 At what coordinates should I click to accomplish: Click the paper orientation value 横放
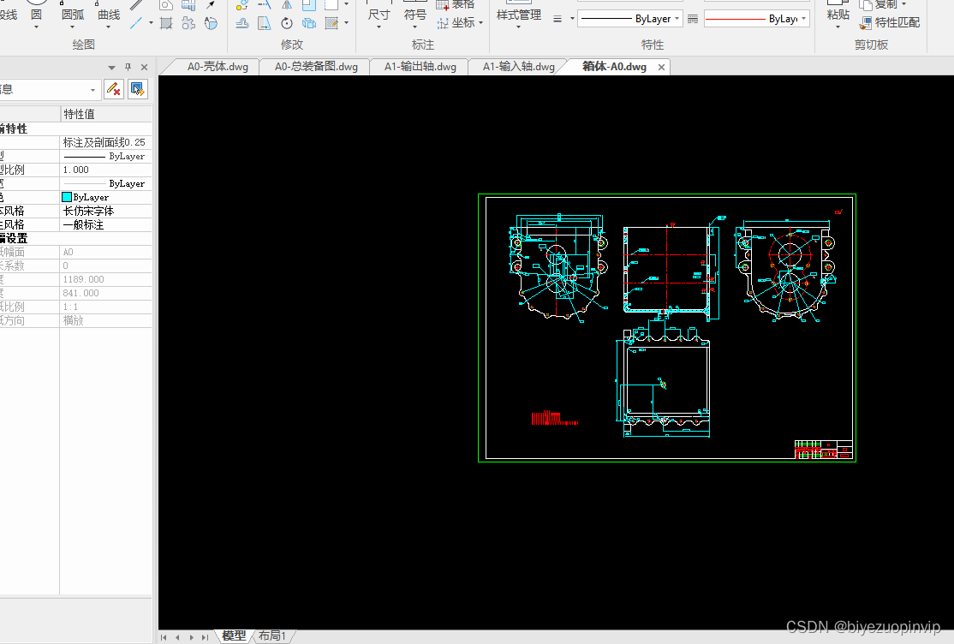point(106,320)
